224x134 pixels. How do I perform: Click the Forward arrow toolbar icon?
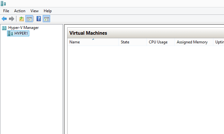pyautogui.click(x=11, y=19)
